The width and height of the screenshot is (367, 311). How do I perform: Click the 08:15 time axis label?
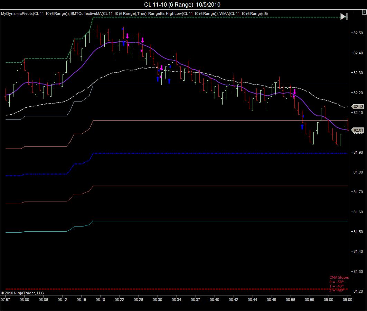81,300
